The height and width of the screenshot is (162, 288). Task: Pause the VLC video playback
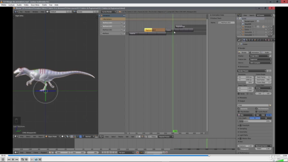tap(3, 159)
